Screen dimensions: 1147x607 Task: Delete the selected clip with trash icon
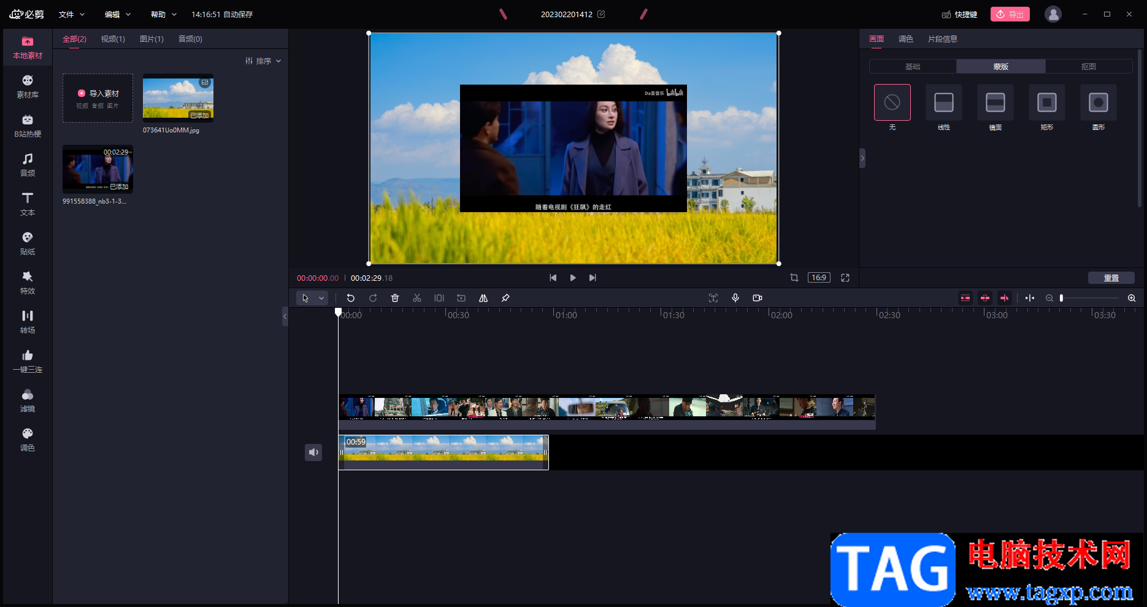(395, 298)
